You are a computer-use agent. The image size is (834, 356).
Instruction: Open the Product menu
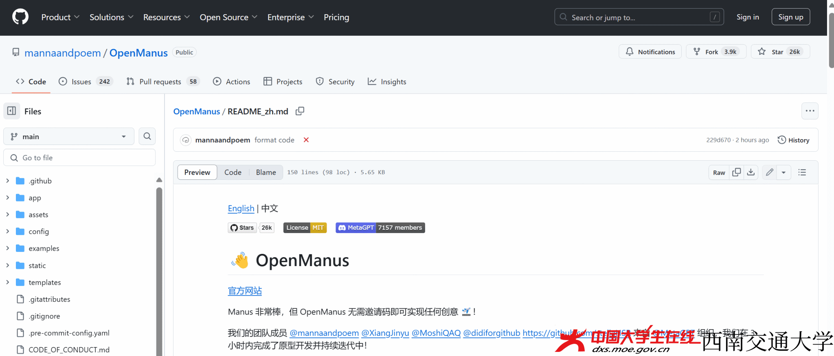pyautogui.click(x=60, y=17)
